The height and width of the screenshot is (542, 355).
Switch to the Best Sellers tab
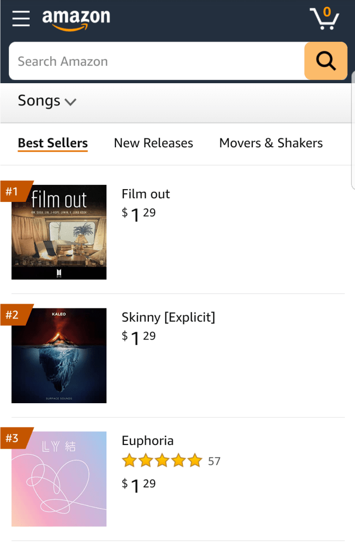pos(52,143)
